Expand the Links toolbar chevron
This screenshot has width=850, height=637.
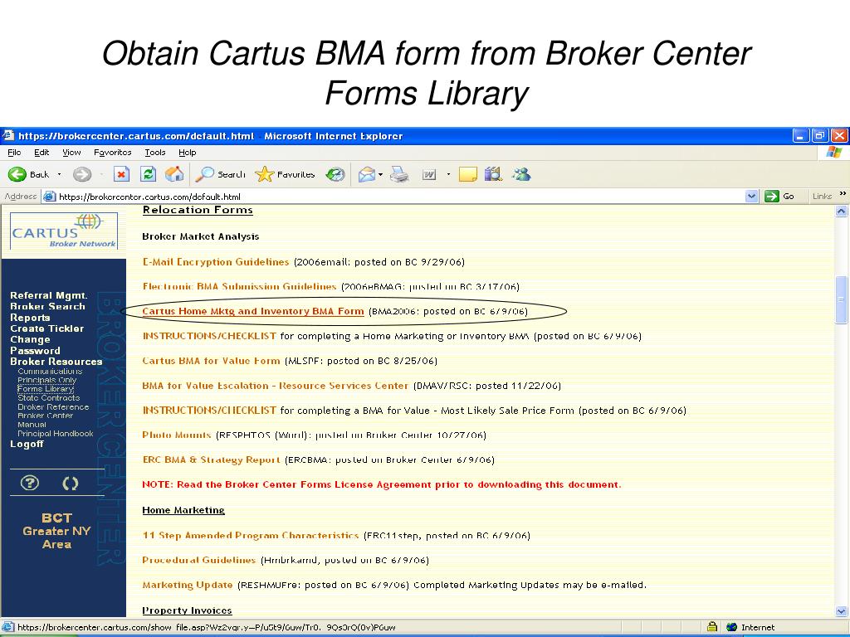coord(843,193)
